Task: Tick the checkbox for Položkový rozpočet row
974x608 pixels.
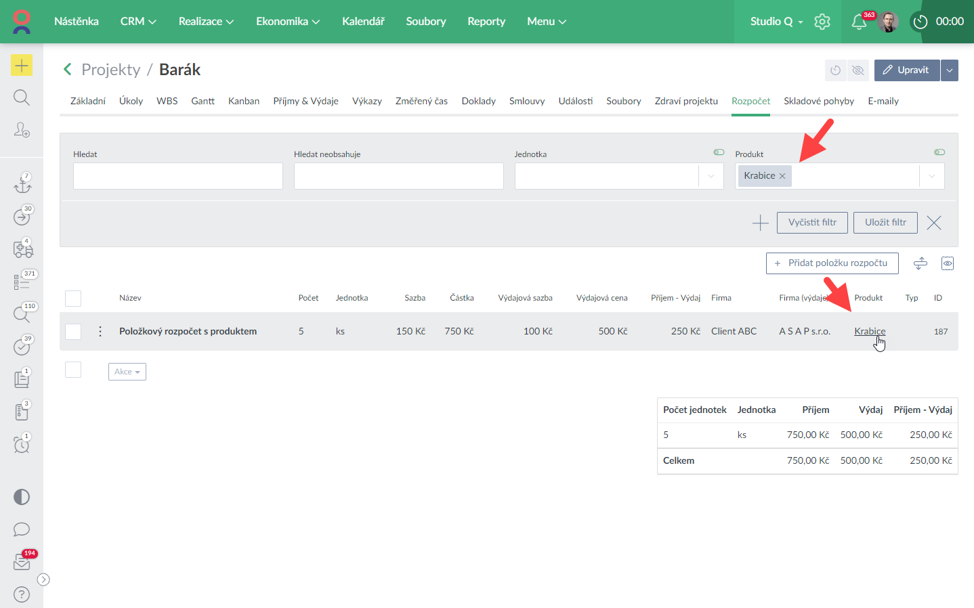Action: (73, 332)
